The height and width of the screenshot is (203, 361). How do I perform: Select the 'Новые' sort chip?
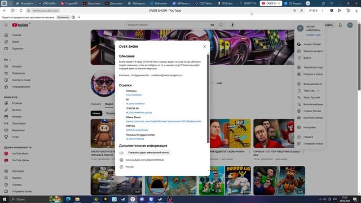coord(96,113)
